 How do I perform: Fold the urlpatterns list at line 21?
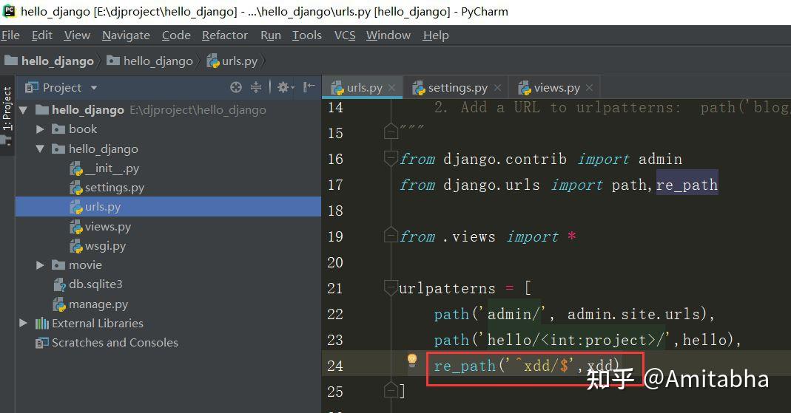[391, 287]
